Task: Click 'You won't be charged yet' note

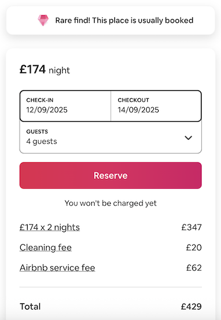Action: tap(111, 203)
